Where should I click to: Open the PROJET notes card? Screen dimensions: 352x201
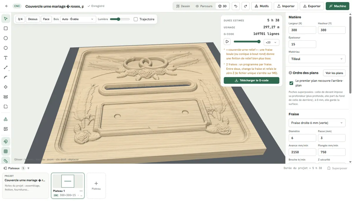(x=26, y=185)
